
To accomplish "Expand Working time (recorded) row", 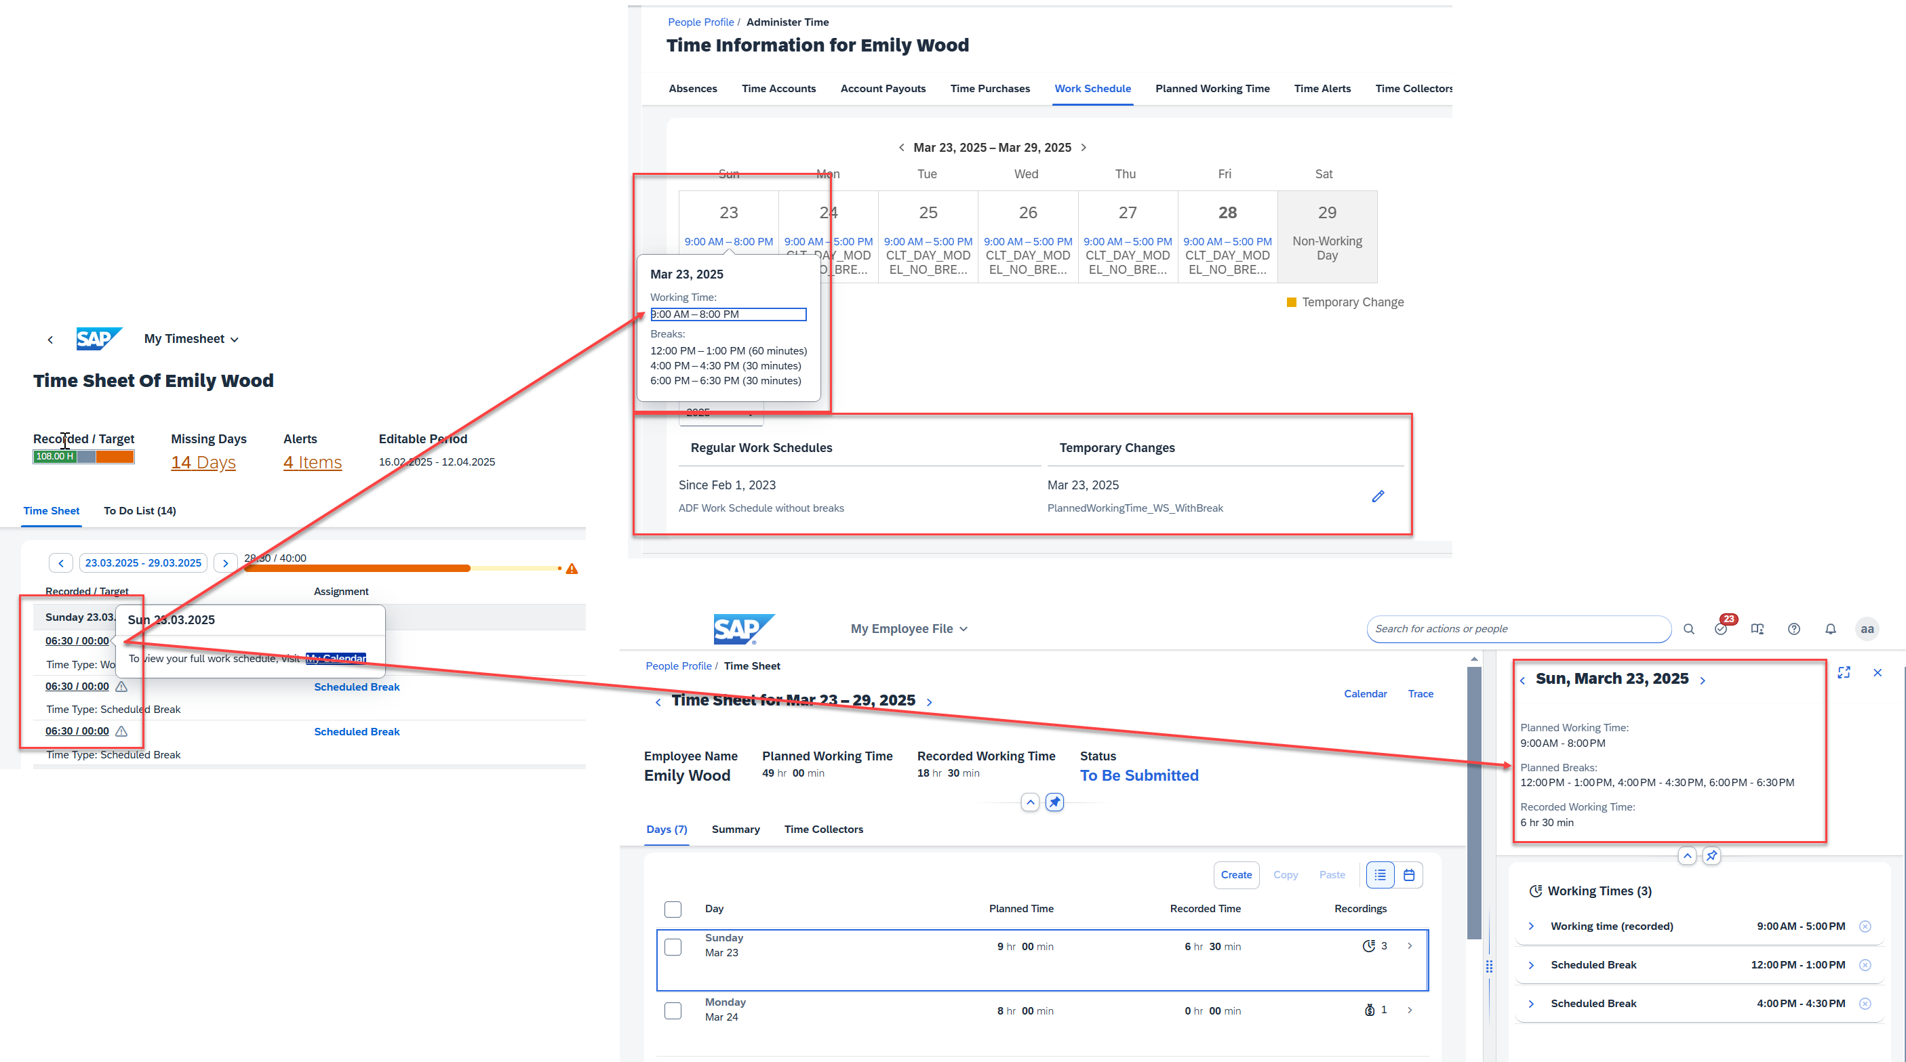I will click(1531, 926).
